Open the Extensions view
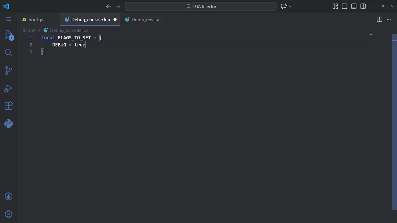Viewport: 397px width, 223px height. pyautogui.click(x=9, y=106)
